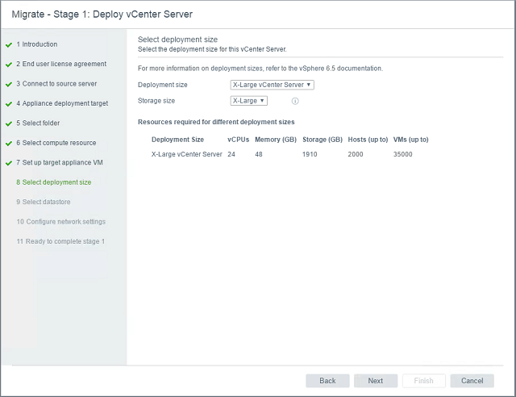Screen dimensions: 516x397
Task: Click the VMs value 35000
Action: click(403, 154)
